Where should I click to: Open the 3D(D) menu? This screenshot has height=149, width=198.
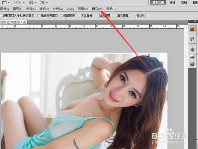(70, 9)
